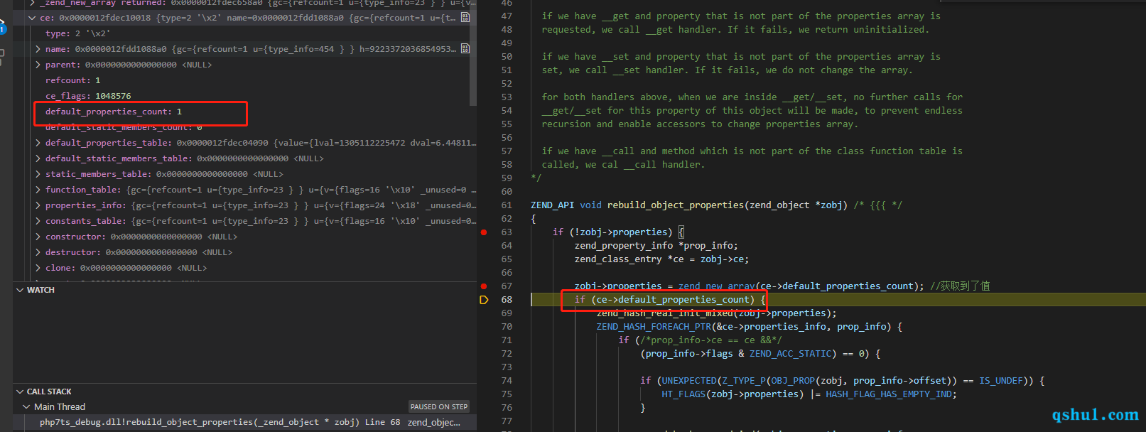This screenshot has width=1146, height=432.
Task: Expand properties_info variable
Action: coord(38,205)
